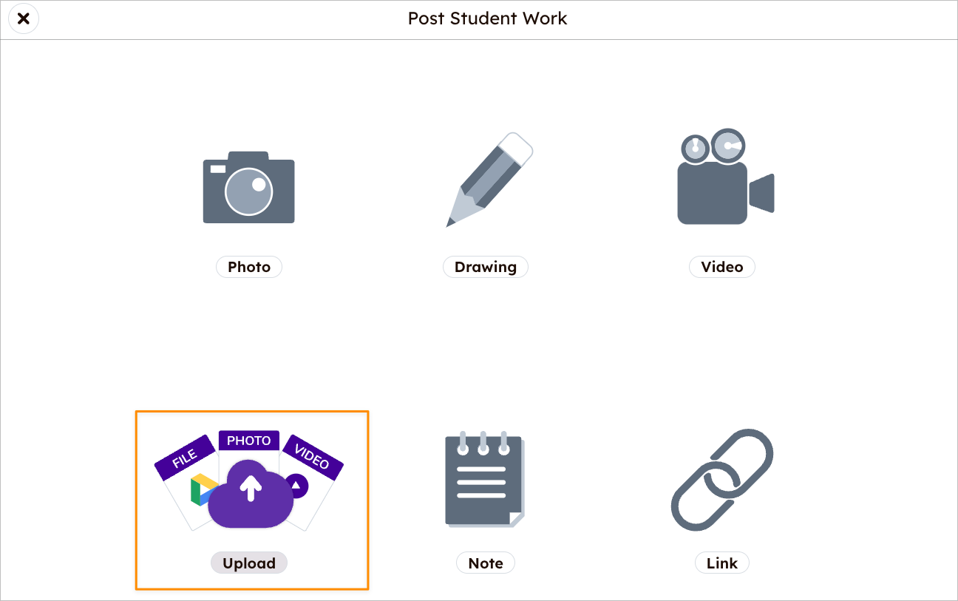Image resolution: width=958 pixels, height=601 pixels.
Task: Click the Note label
Action: 485,563
